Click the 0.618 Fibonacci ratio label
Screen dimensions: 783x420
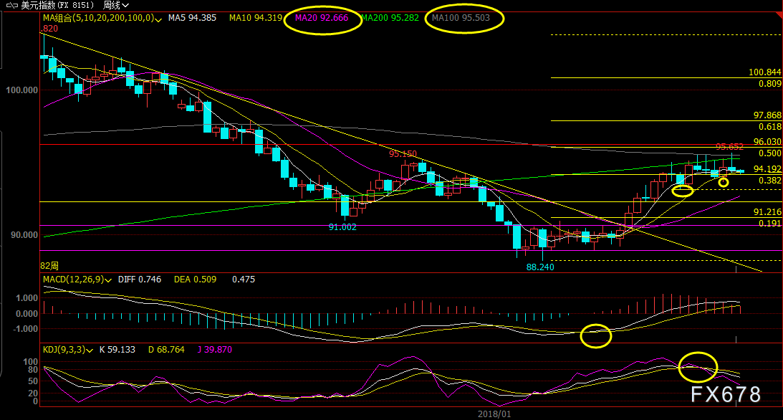(770, 127)
